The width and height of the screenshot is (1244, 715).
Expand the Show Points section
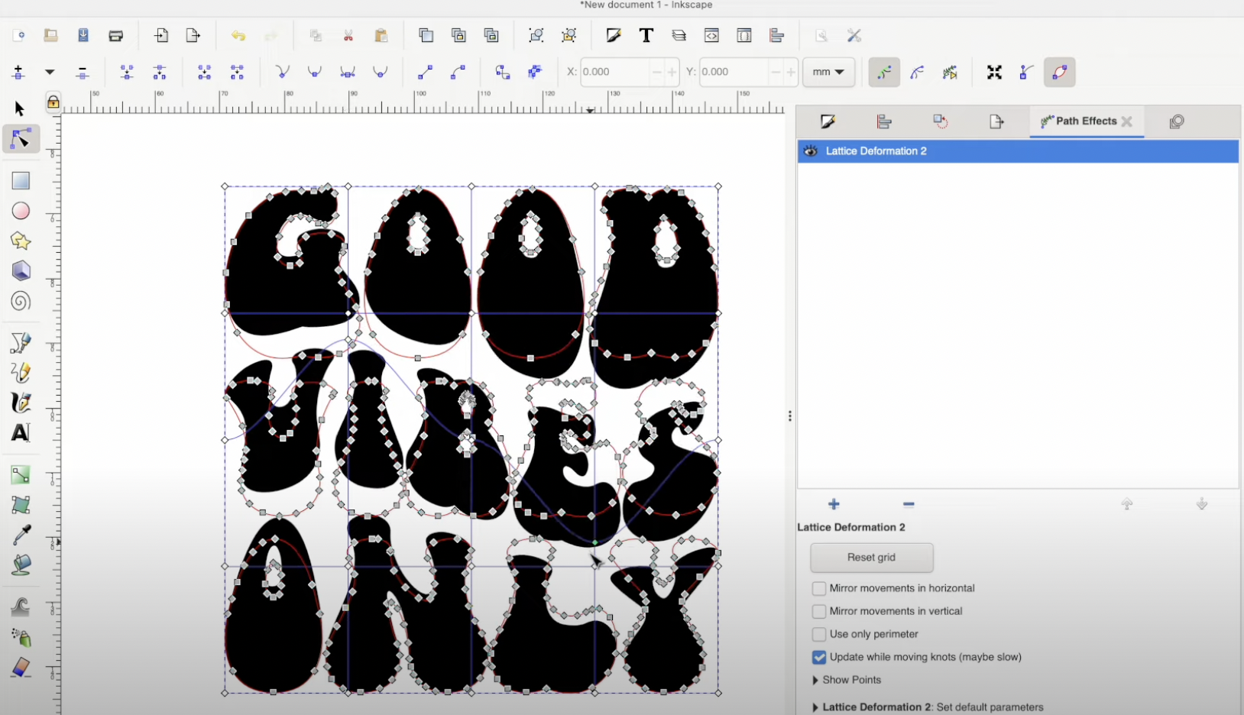[816, 680]
